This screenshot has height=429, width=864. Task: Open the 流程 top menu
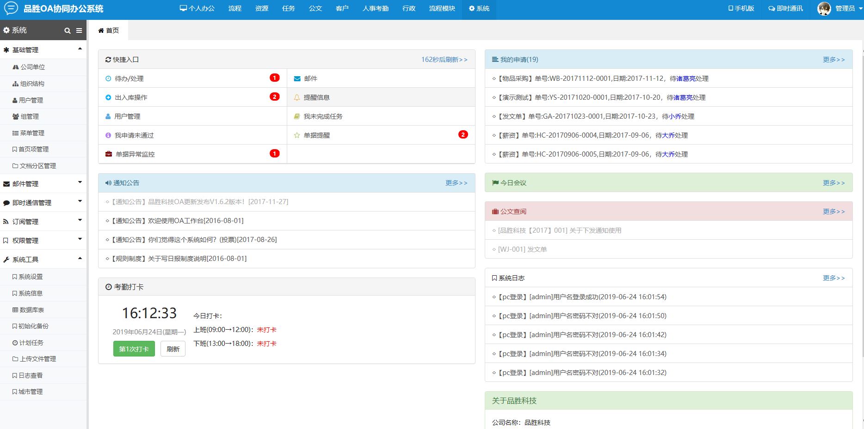[x=235, y=8]
